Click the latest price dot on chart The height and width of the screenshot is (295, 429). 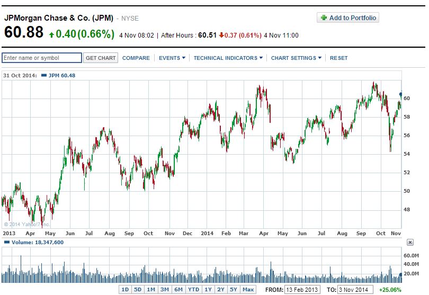point(401,94)
